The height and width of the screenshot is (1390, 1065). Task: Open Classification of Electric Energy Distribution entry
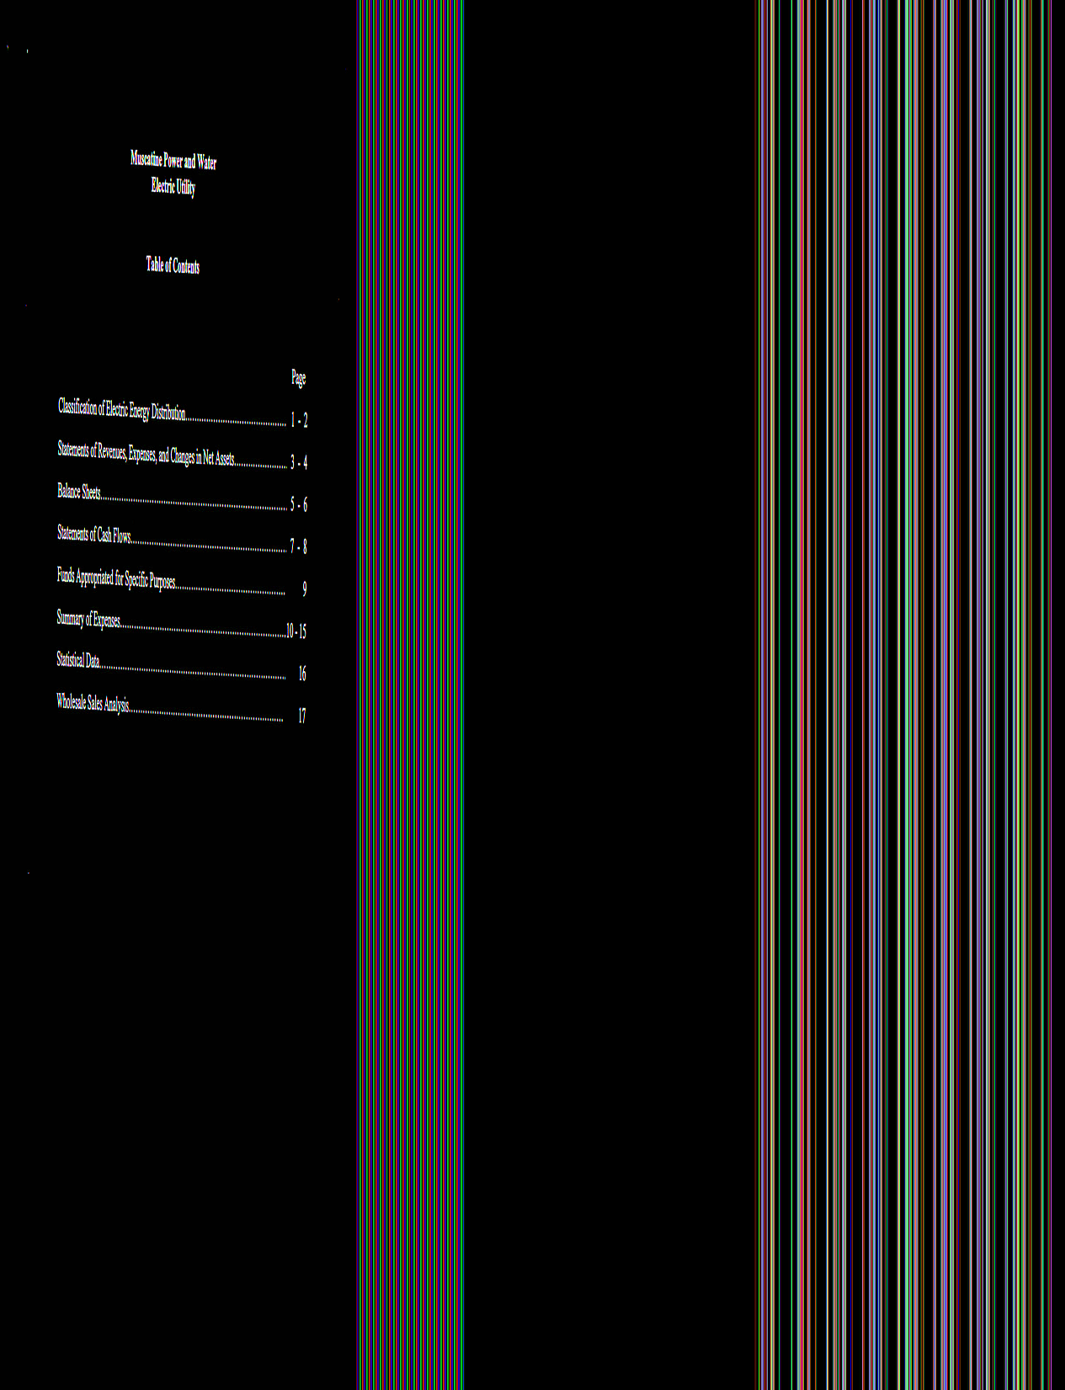pyautogui.click(x=122, y=410)
